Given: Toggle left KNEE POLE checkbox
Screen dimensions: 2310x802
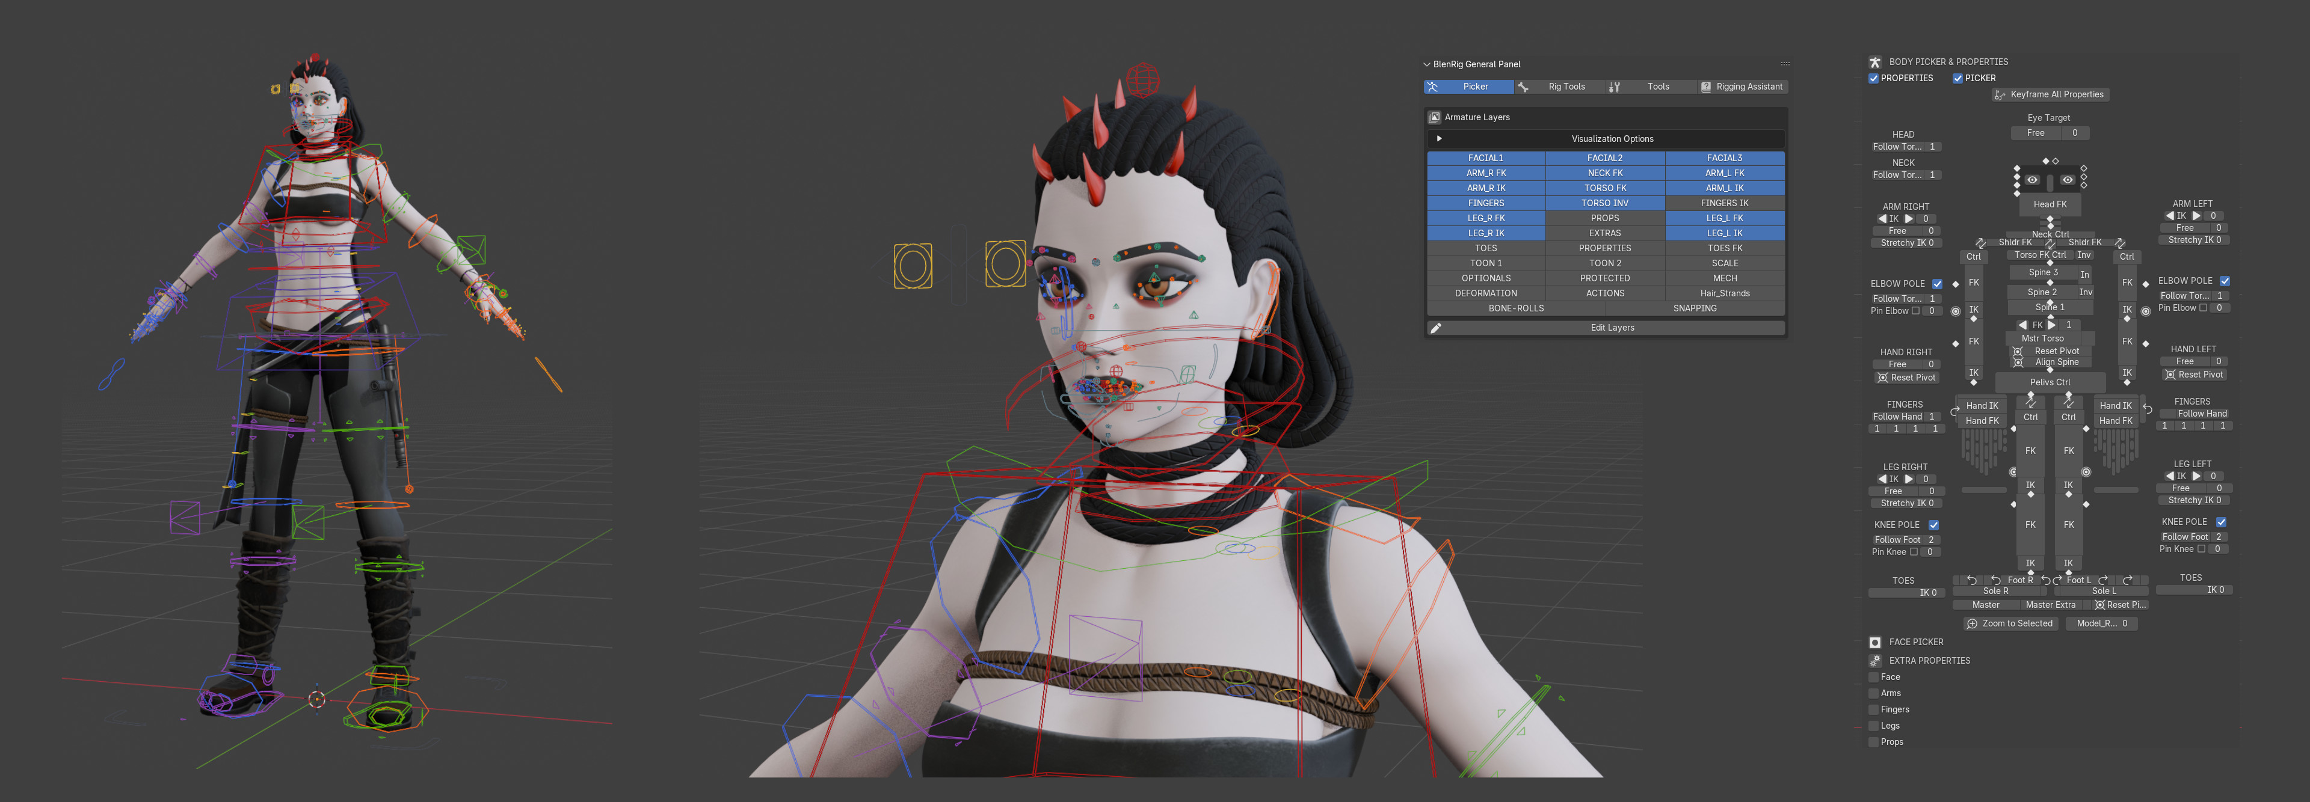Looking at the screenshot, I should click(x=2221, y=522).
